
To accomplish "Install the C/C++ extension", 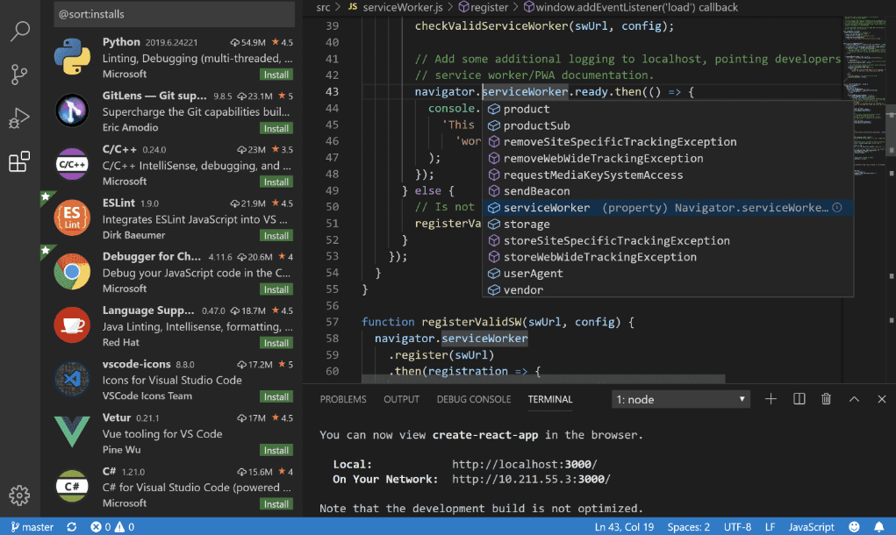I will pos(276,182).
